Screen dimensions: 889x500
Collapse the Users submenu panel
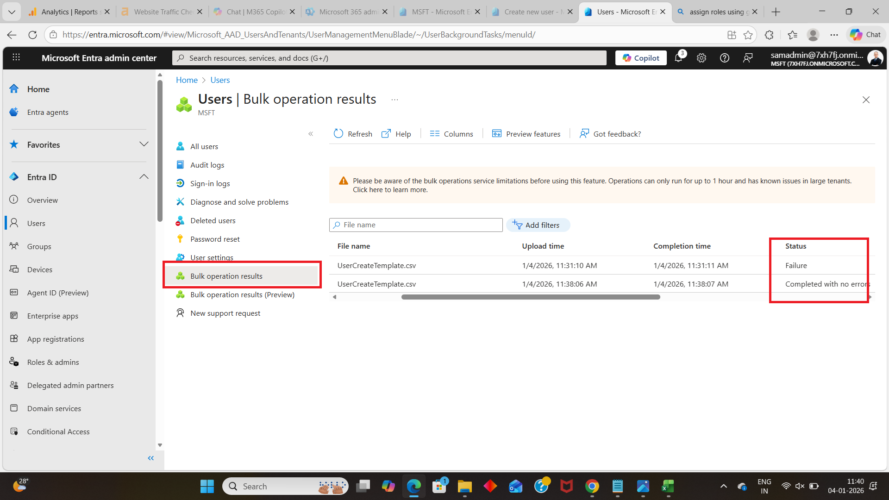(x=311, y=134)
